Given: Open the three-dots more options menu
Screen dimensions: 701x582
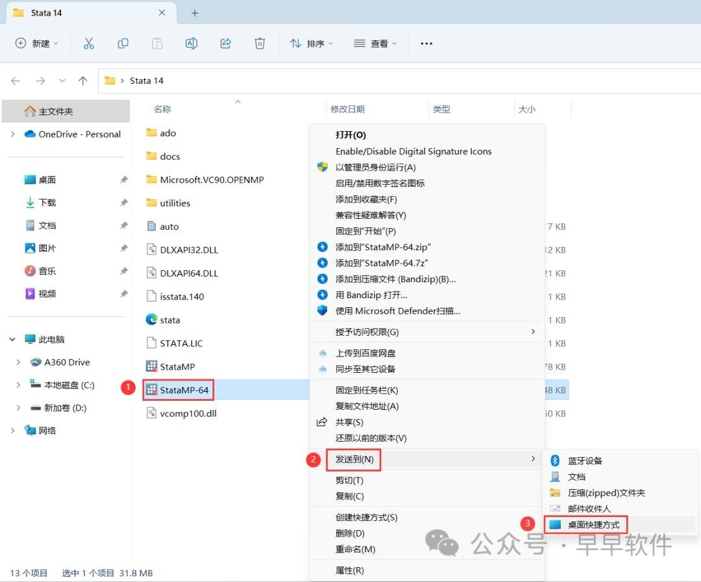Looking at the screenshot, I should 426,44.
